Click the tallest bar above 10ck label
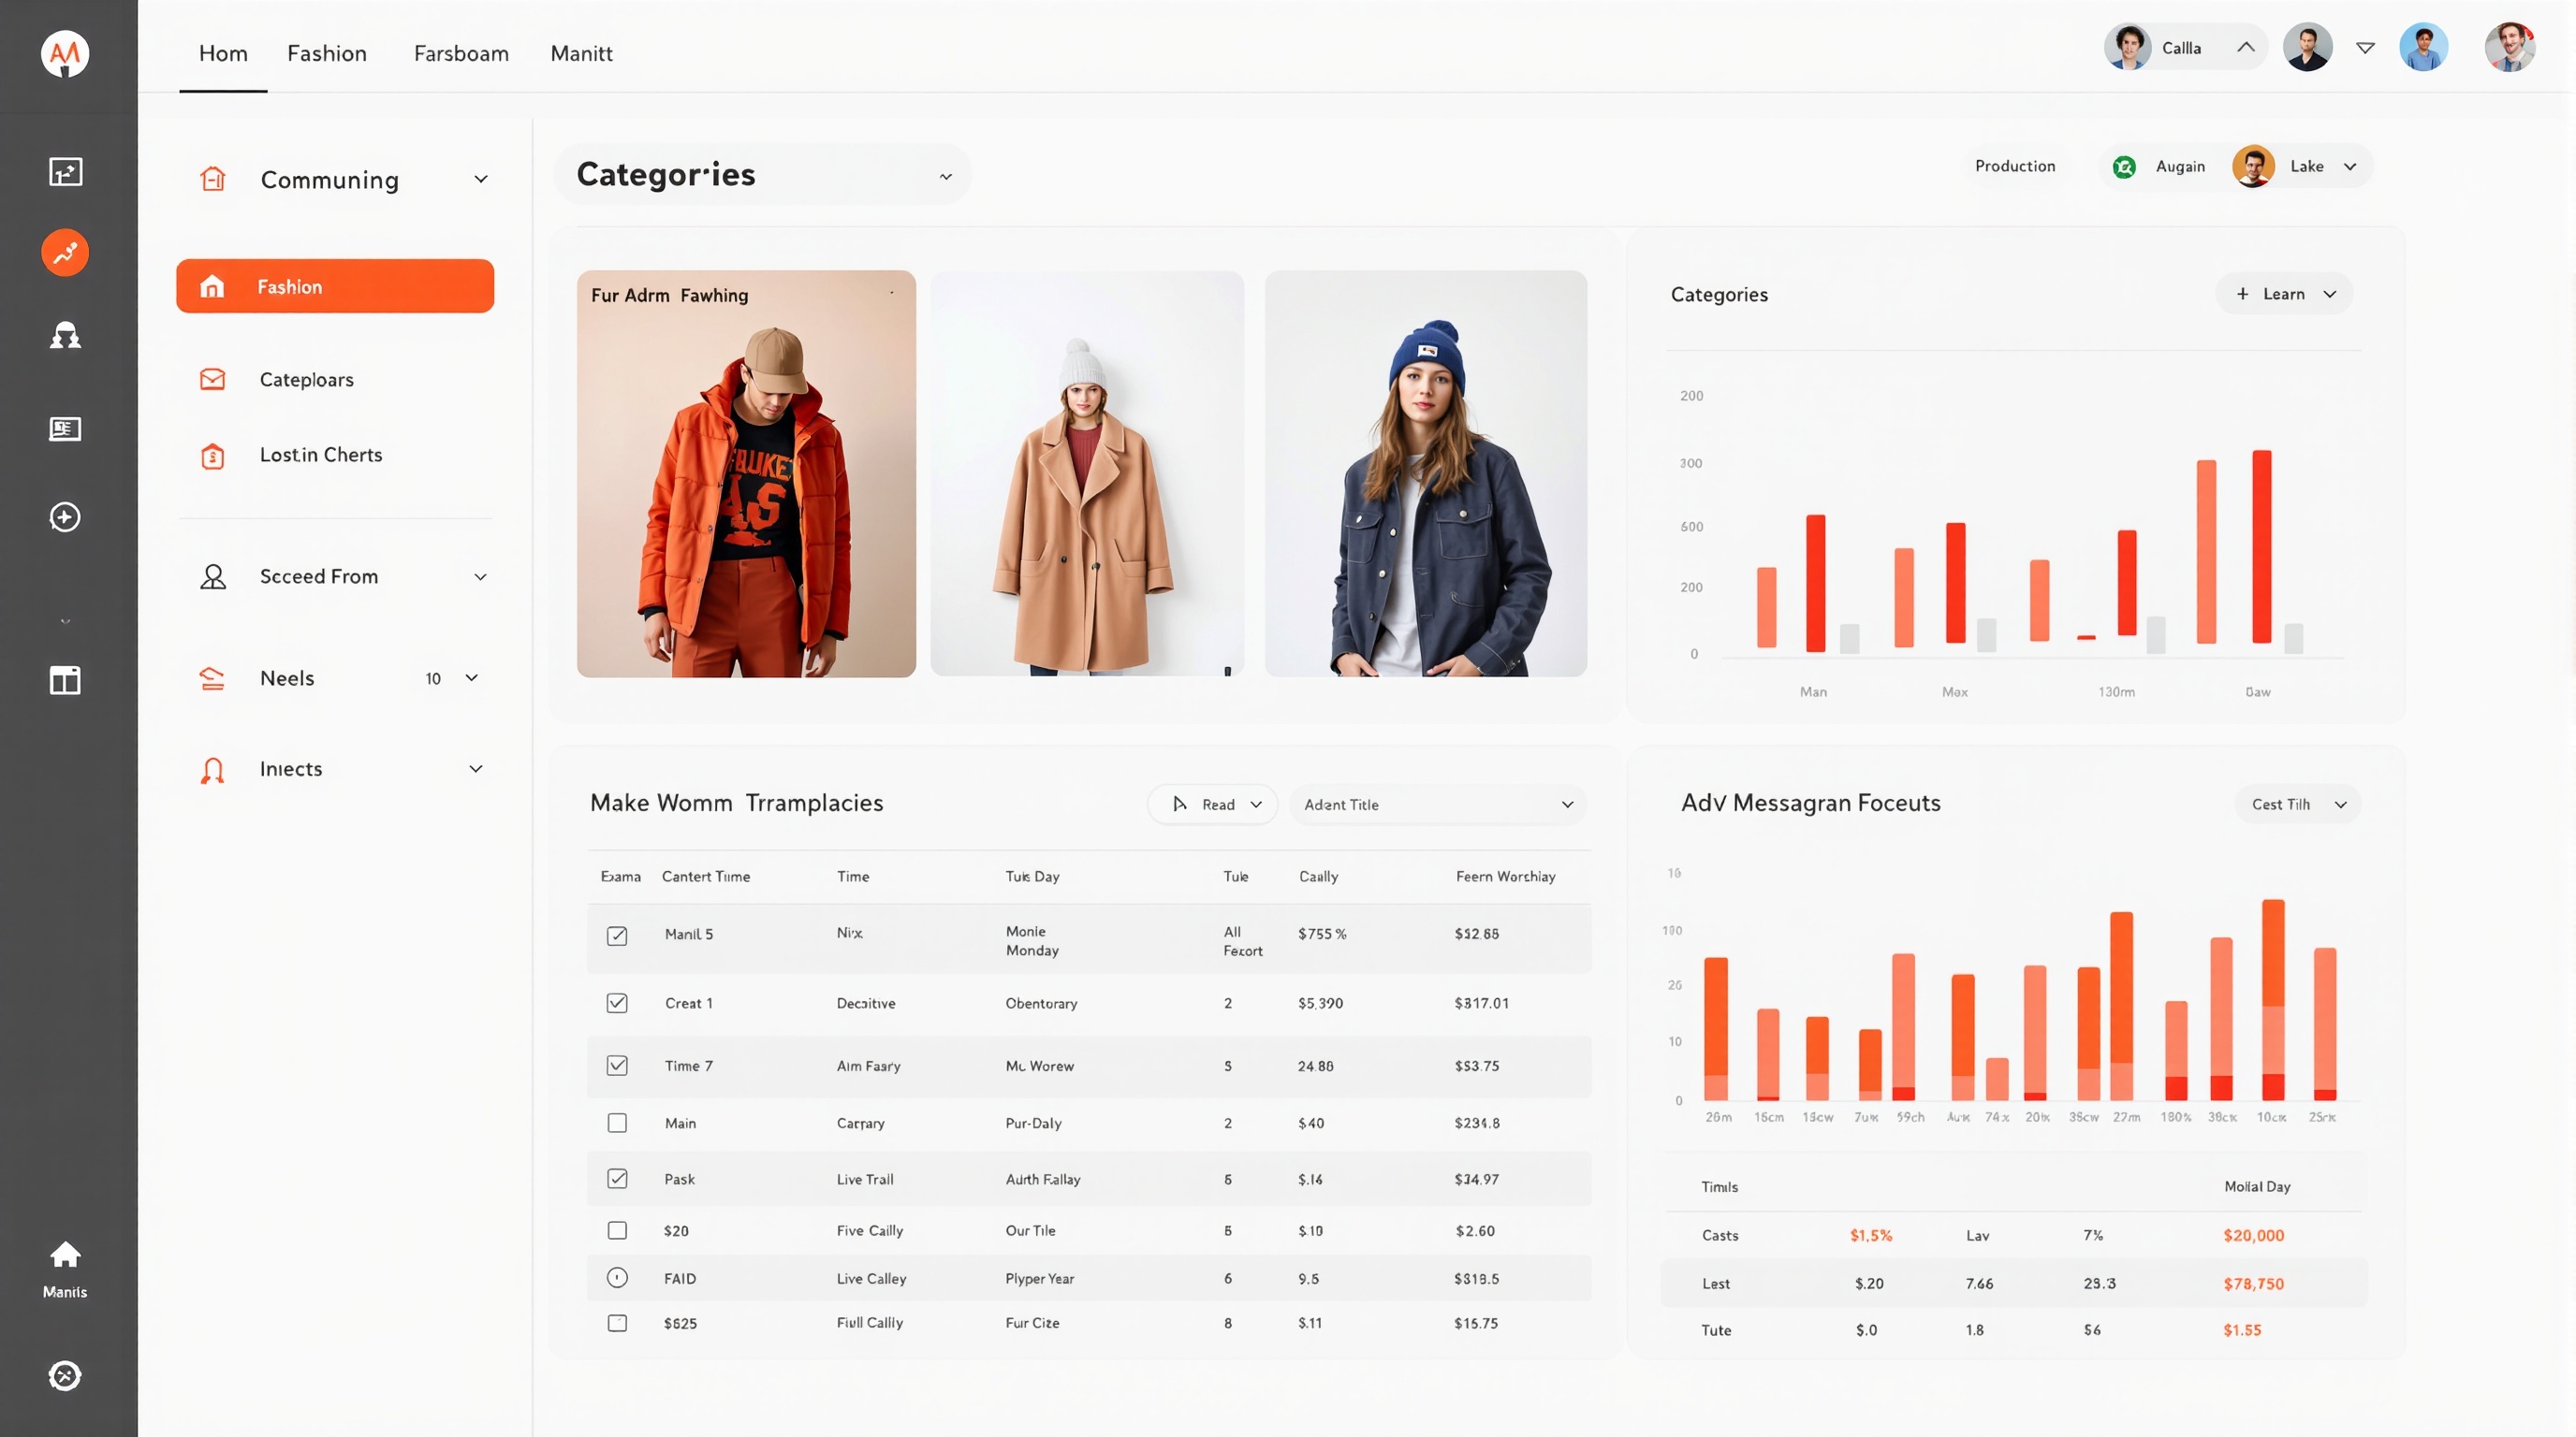Viewport: 2576px width, 1437px height. pyautogui.click(x=2273, y=999)
